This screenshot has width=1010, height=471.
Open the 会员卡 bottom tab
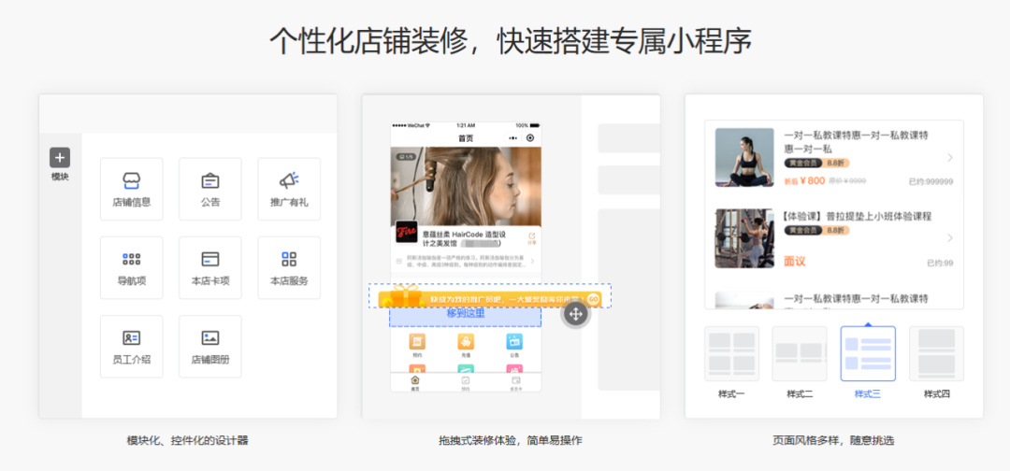515,383
